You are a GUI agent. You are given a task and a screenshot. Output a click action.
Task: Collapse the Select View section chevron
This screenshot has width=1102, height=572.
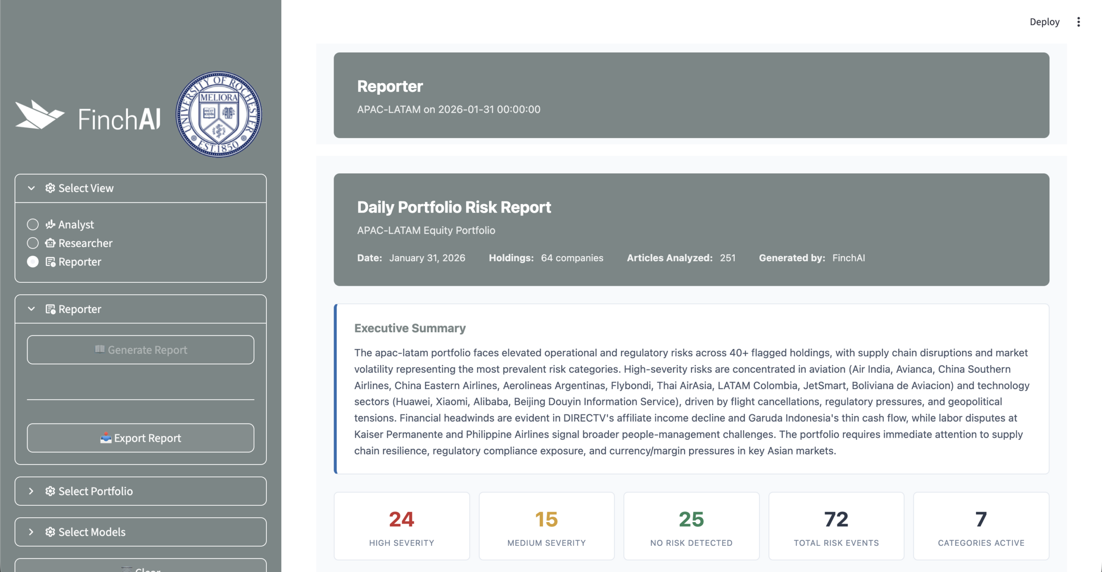pos(31,188)
